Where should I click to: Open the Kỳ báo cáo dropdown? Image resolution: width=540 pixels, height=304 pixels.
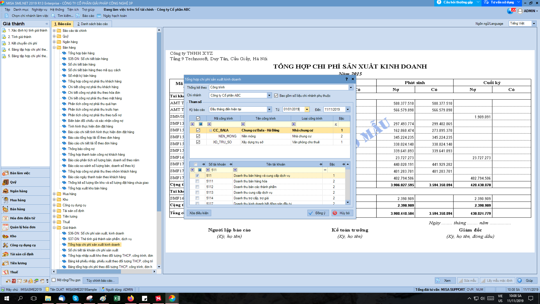click(x=269, y=109)
